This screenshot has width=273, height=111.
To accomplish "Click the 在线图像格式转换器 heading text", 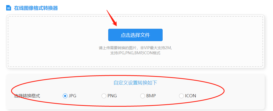I will 36,8.
